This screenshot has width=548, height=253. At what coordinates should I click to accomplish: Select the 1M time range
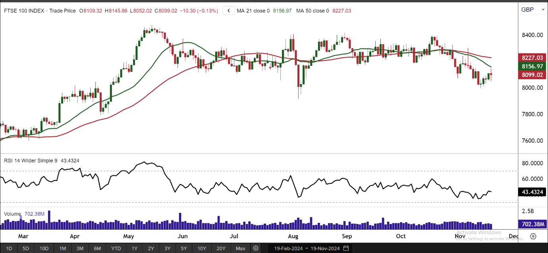(x=62, y=249)
